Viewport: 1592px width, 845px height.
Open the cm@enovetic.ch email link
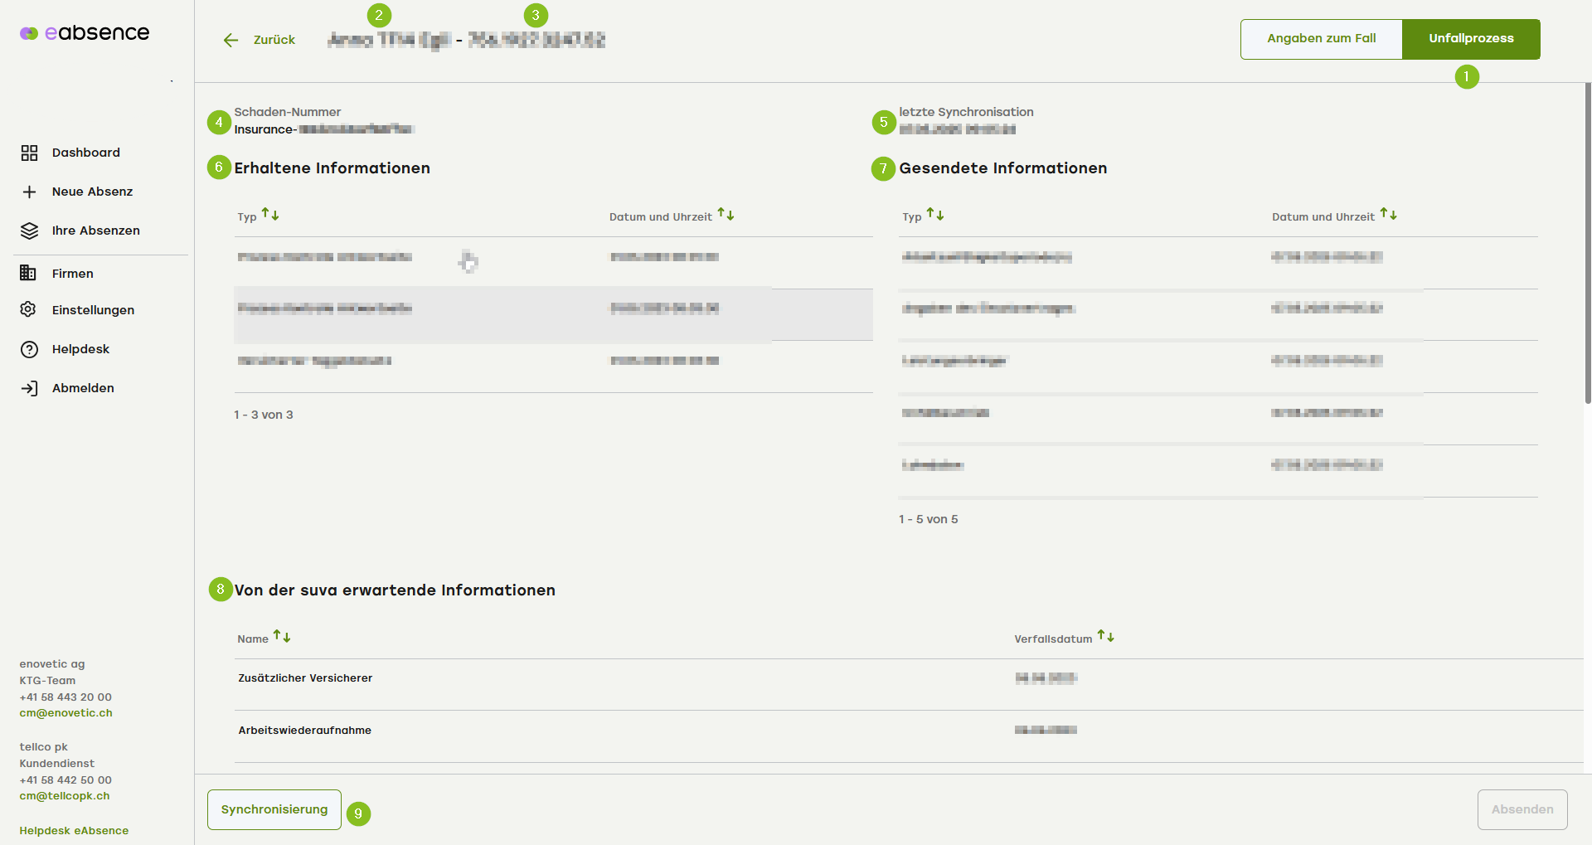[66, 713]
